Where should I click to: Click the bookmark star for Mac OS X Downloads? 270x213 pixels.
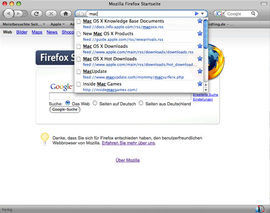click(x=200, y=46)
